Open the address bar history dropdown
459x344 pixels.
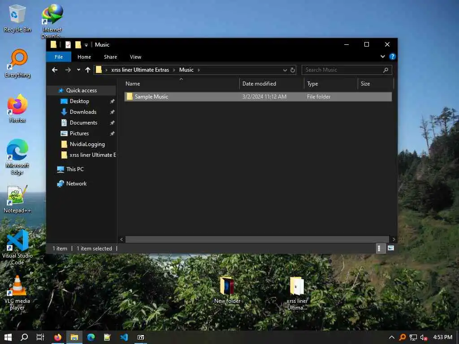click(x=285, y=70)
